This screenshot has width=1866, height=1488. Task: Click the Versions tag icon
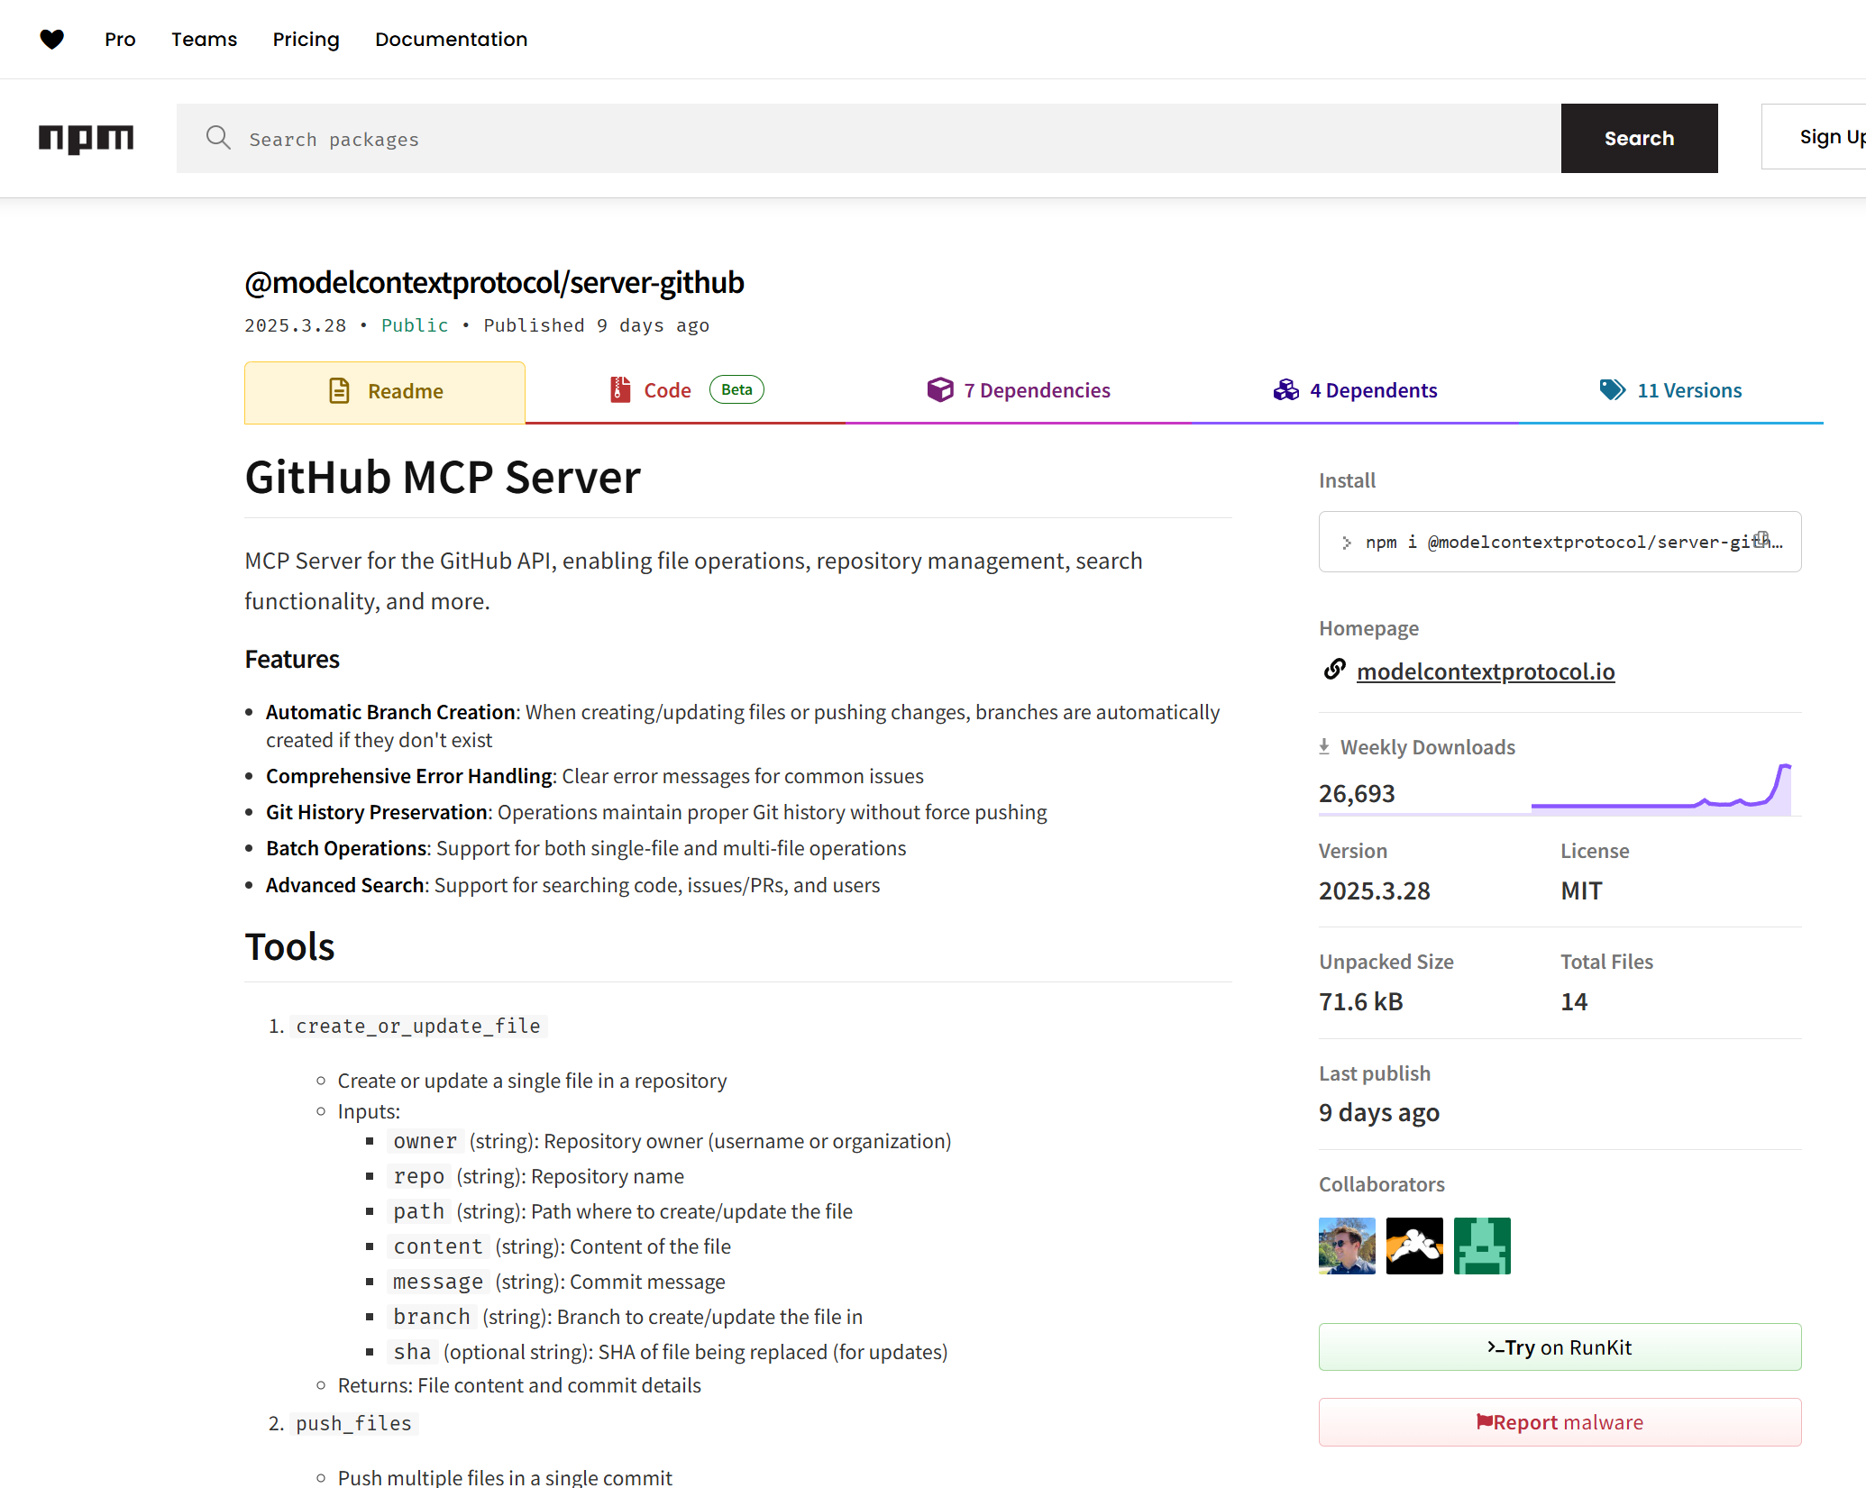point(1612,389)
